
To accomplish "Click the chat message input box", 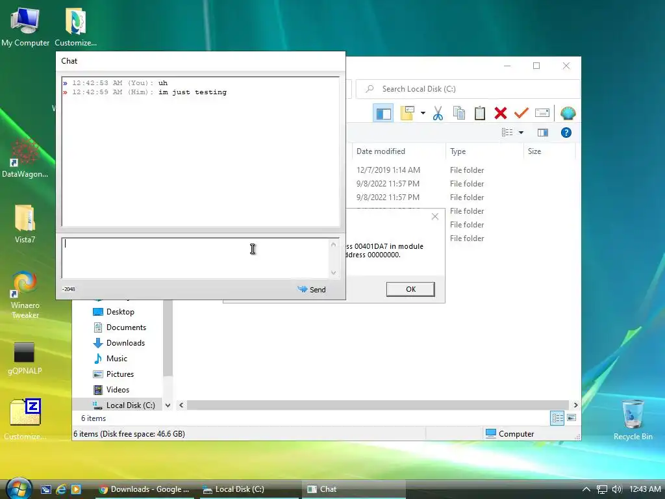I will 196,258.
